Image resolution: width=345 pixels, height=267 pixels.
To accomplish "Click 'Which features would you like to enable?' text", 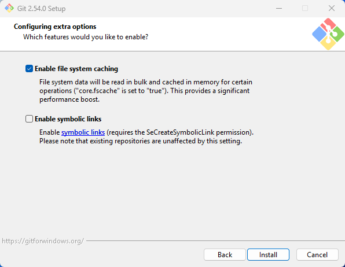I will pyautogui.click(x=86, y=37).
